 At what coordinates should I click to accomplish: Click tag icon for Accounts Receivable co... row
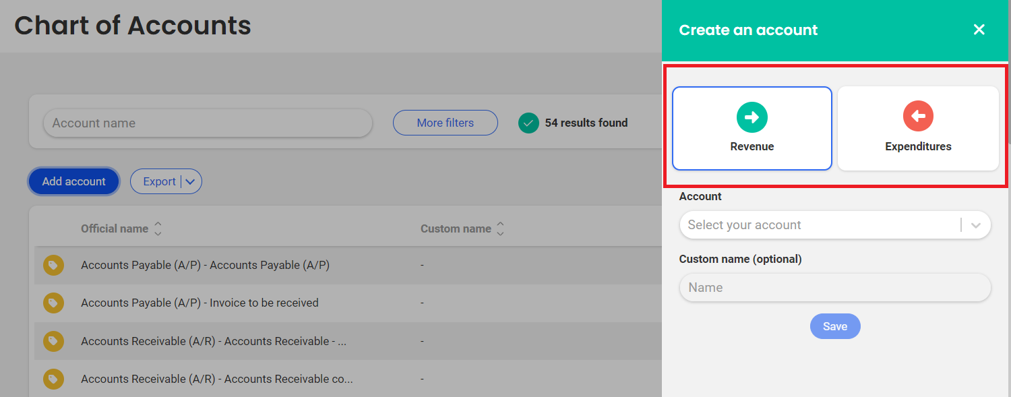(x=54, y=379)
